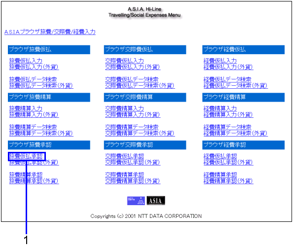Open 交際費精算入力(外貨) link
Screen dimensions: 293x249
coord(133,114)
